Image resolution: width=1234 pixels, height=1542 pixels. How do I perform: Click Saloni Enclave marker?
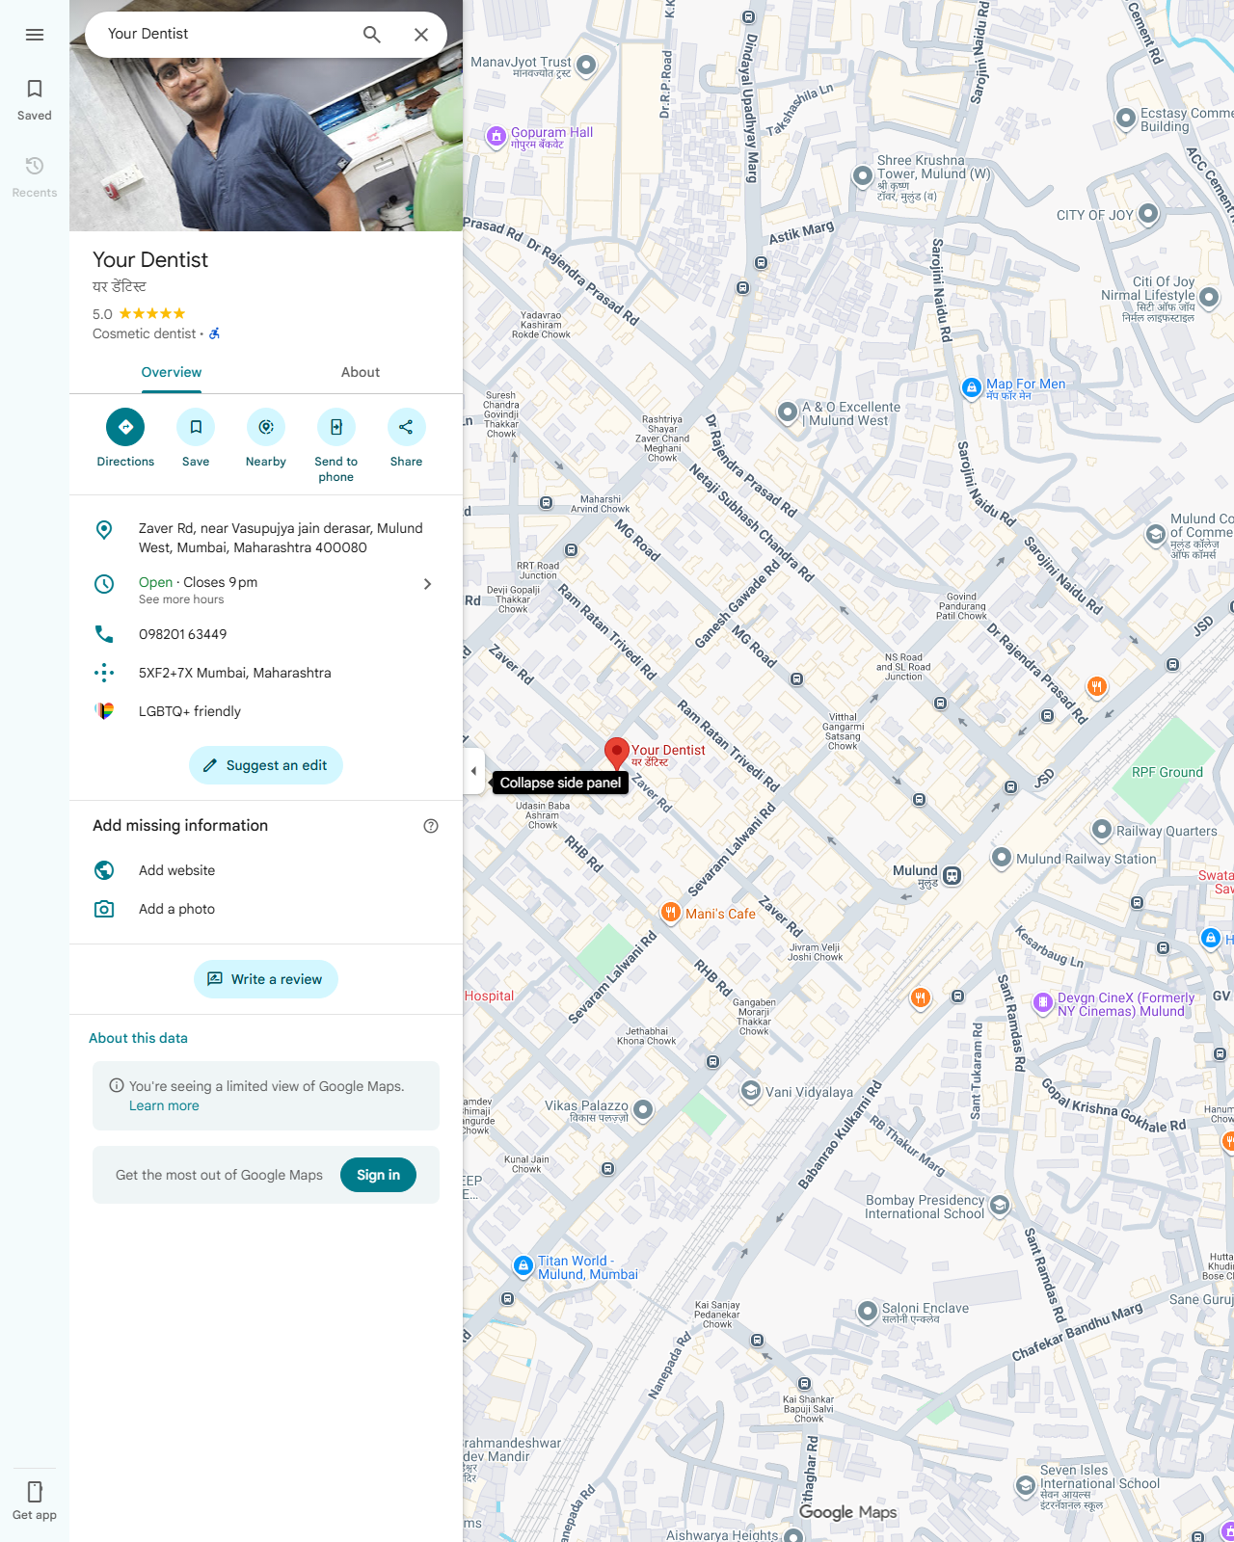point(868,1311)
